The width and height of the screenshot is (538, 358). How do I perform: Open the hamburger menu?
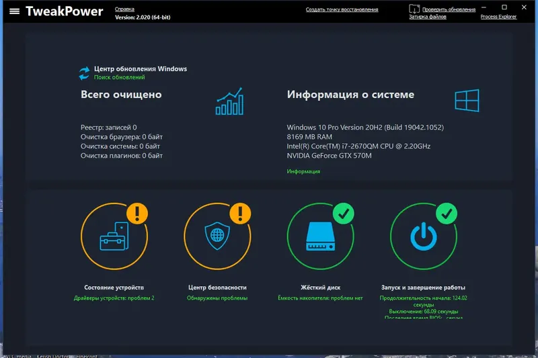click(x=14, y=11)
